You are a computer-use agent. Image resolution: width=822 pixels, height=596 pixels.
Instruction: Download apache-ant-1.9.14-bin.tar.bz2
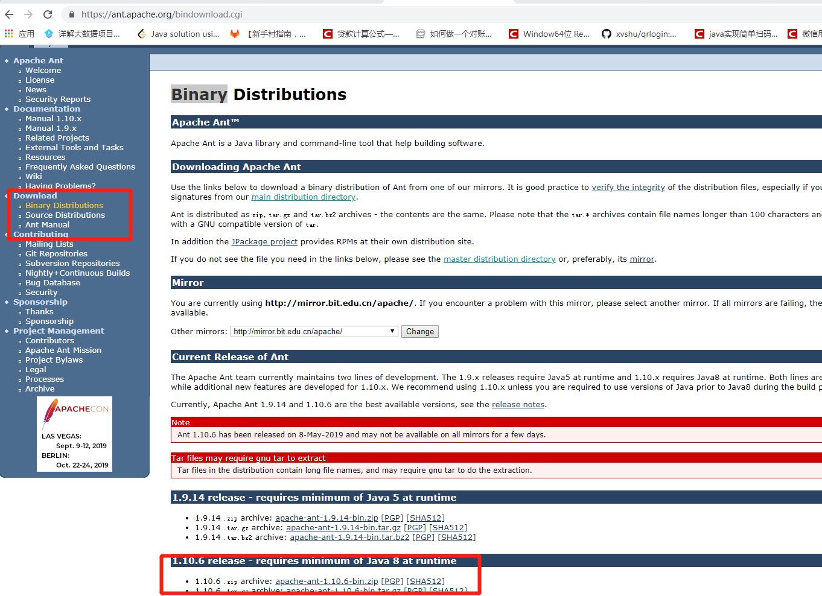pyautogui.click(x=349, y=537)
